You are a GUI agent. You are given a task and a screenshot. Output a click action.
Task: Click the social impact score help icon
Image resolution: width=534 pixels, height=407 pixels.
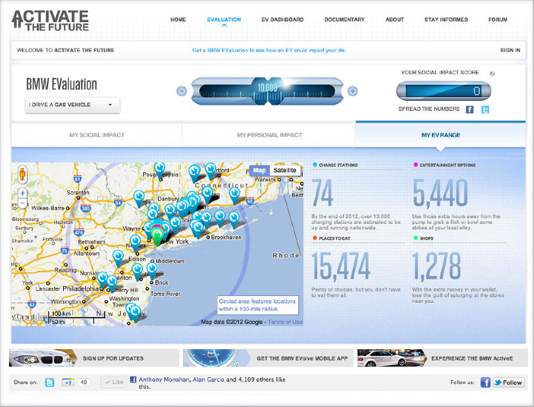tap(492, 73)
